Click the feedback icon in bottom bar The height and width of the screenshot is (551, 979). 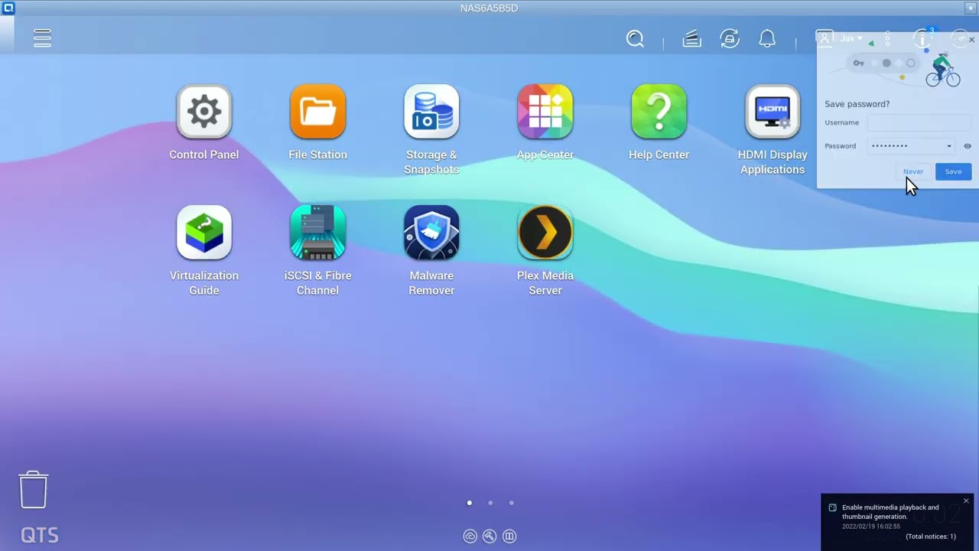pos(509,536)
